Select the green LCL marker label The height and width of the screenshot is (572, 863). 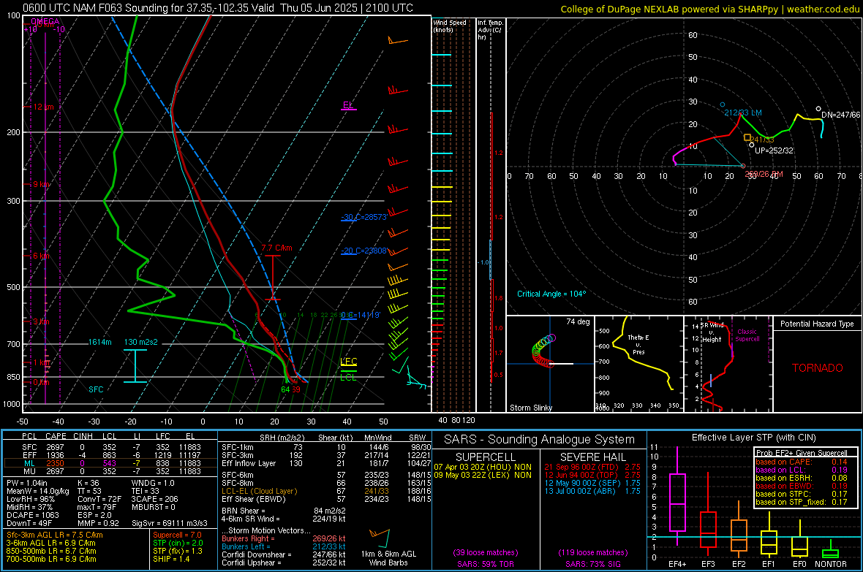[x=348, y=377]
